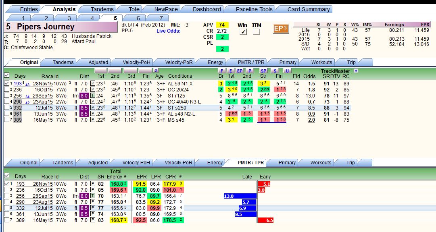Open the Paceline Tools tab
Viewport: 436px width, 232px height.
click(x=254, y=9)
